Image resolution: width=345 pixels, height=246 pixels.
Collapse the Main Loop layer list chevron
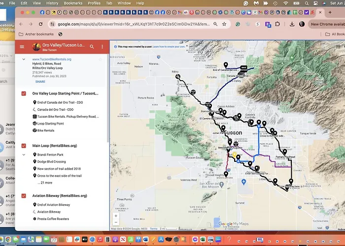(x=24, y=154)
